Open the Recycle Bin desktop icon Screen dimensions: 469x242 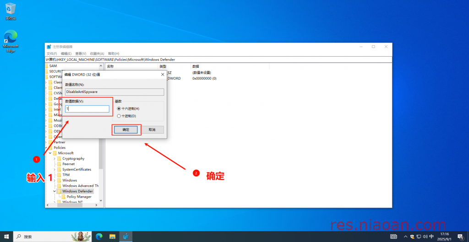click(x=11, y=11)
